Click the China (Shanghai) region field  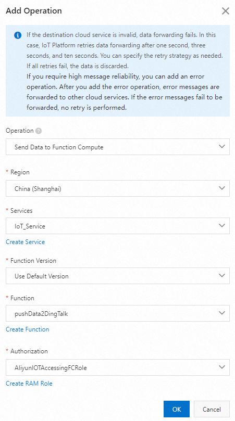pyautogui.click(x=118, y=188)
